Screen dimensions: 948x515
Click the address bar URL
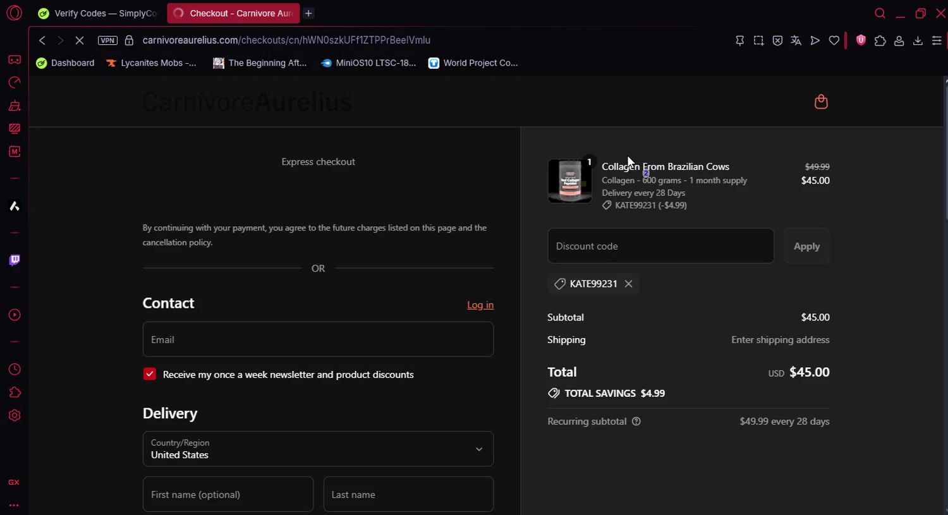point(286,40)
